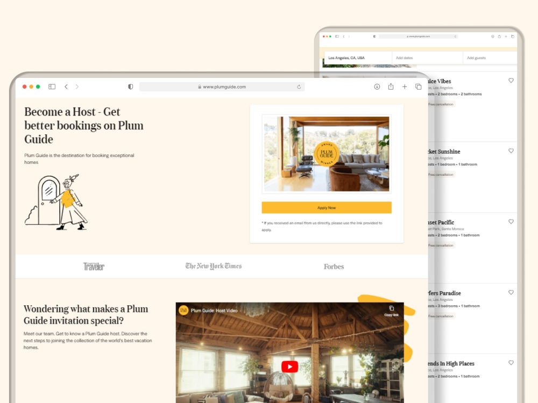The height and width of the screenshot is (403, 538).
Task: Open the 'set Pacific' listing title
Action: (441, 222)
